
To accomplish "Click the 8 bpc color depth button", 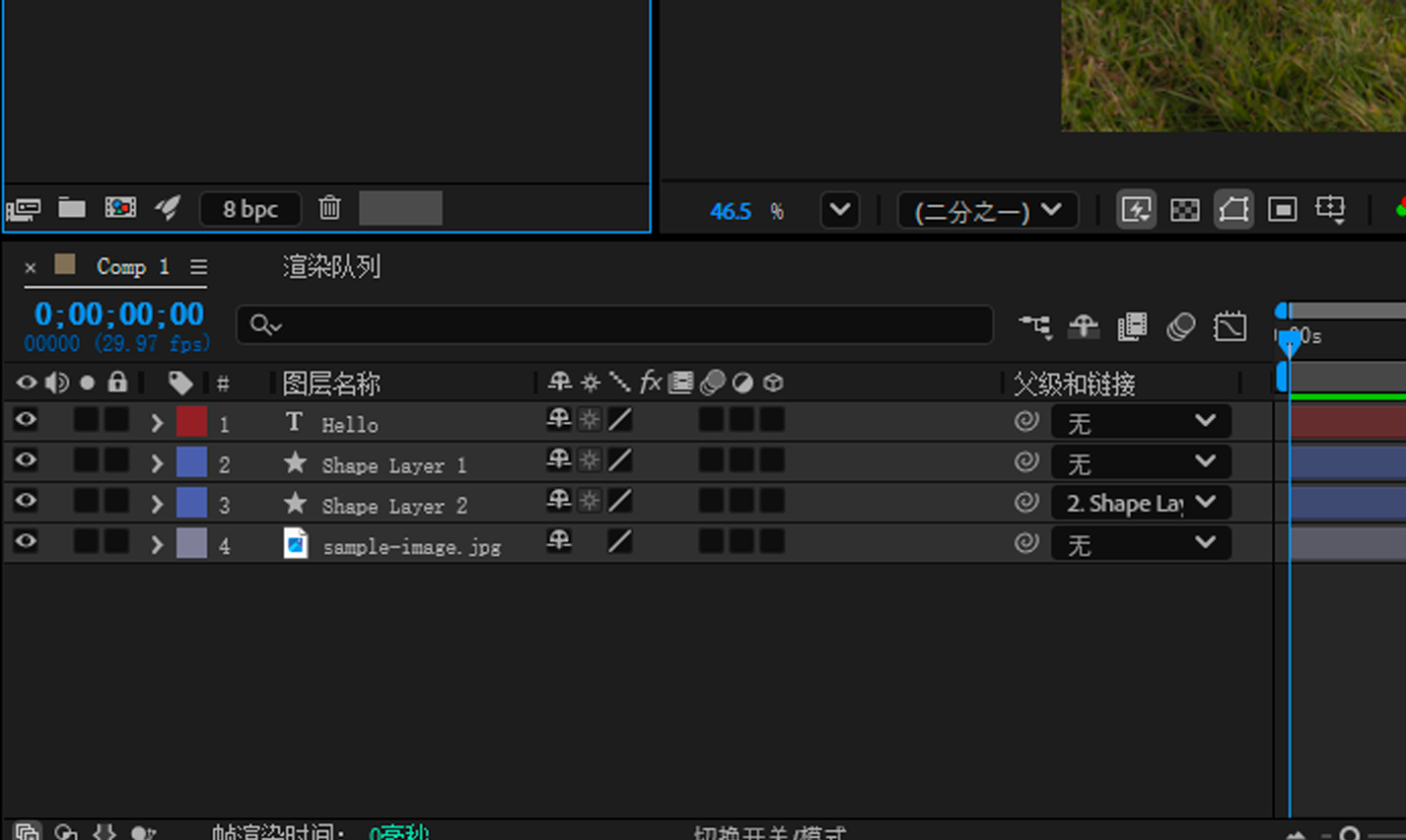I will 250,209.
